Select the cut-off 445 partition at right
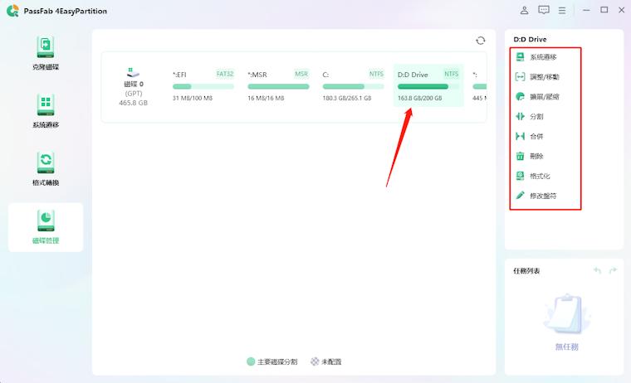Viewport: 631px width, 383px height. (x=478, y=85)
